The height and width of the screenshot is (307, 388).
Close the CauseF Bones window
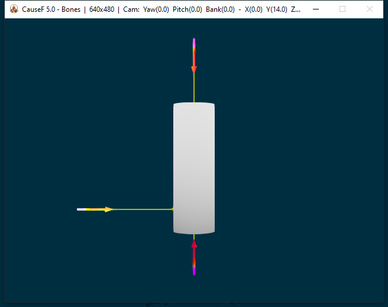pyautogui.click(x=370, y=9)
